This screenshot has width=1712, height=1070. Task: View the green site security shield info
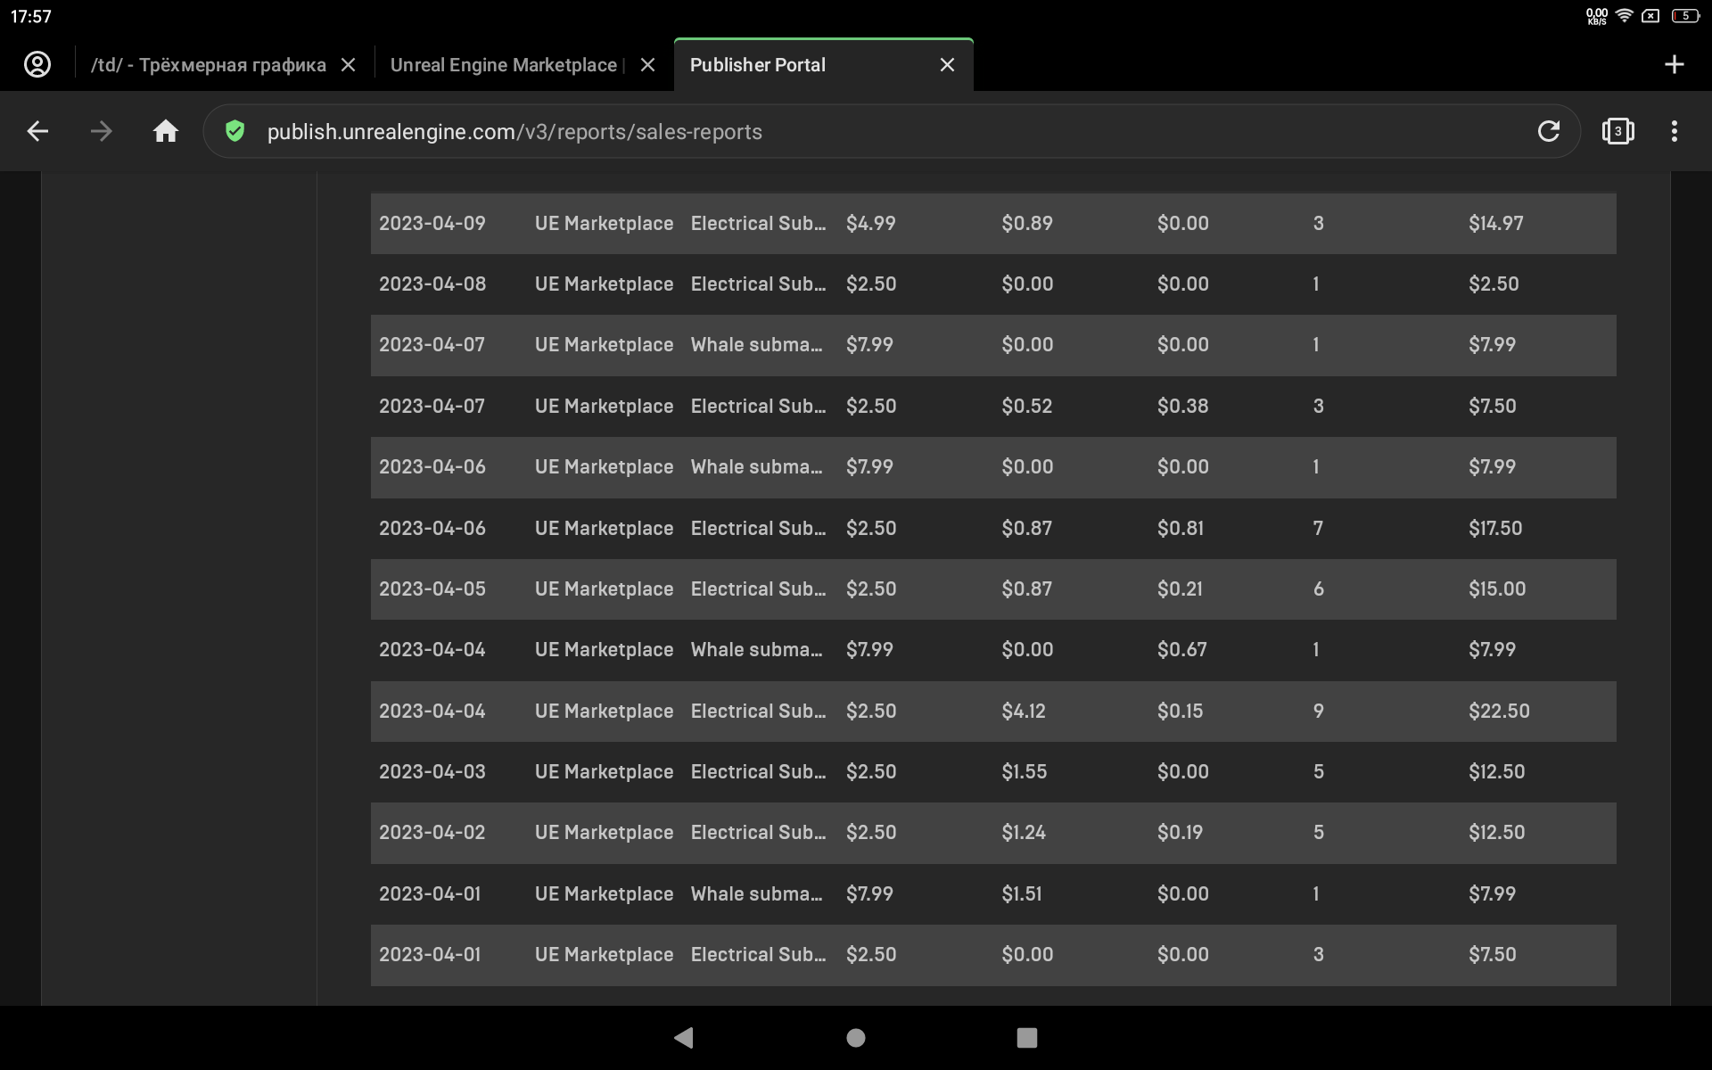(x=235, y=132)
